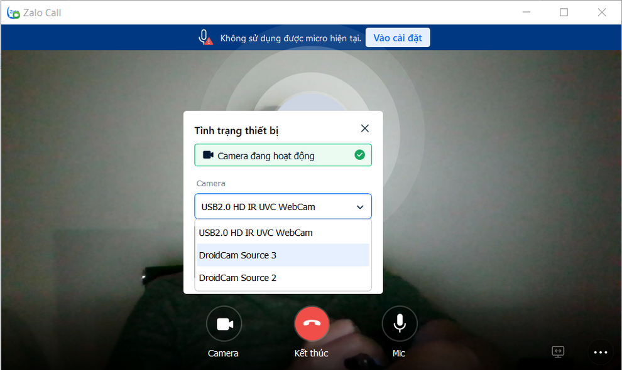Click the green checkmark status icon
Screen dimensions: 622x370
click(x=360, y=155)
